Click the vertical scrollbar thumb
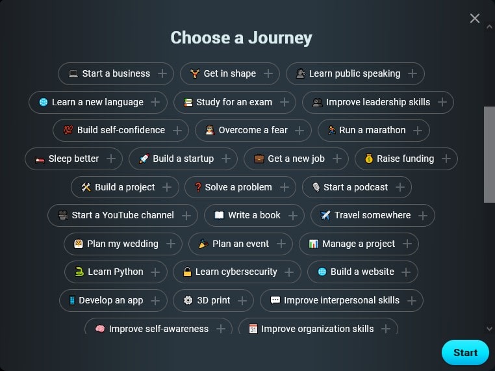Image resolution: width=495 pixels, height=371 pixels. 489,155
